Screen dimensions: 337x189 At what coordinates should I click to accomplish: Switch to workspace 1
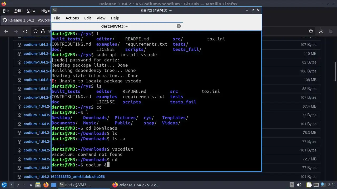point(12,185)
